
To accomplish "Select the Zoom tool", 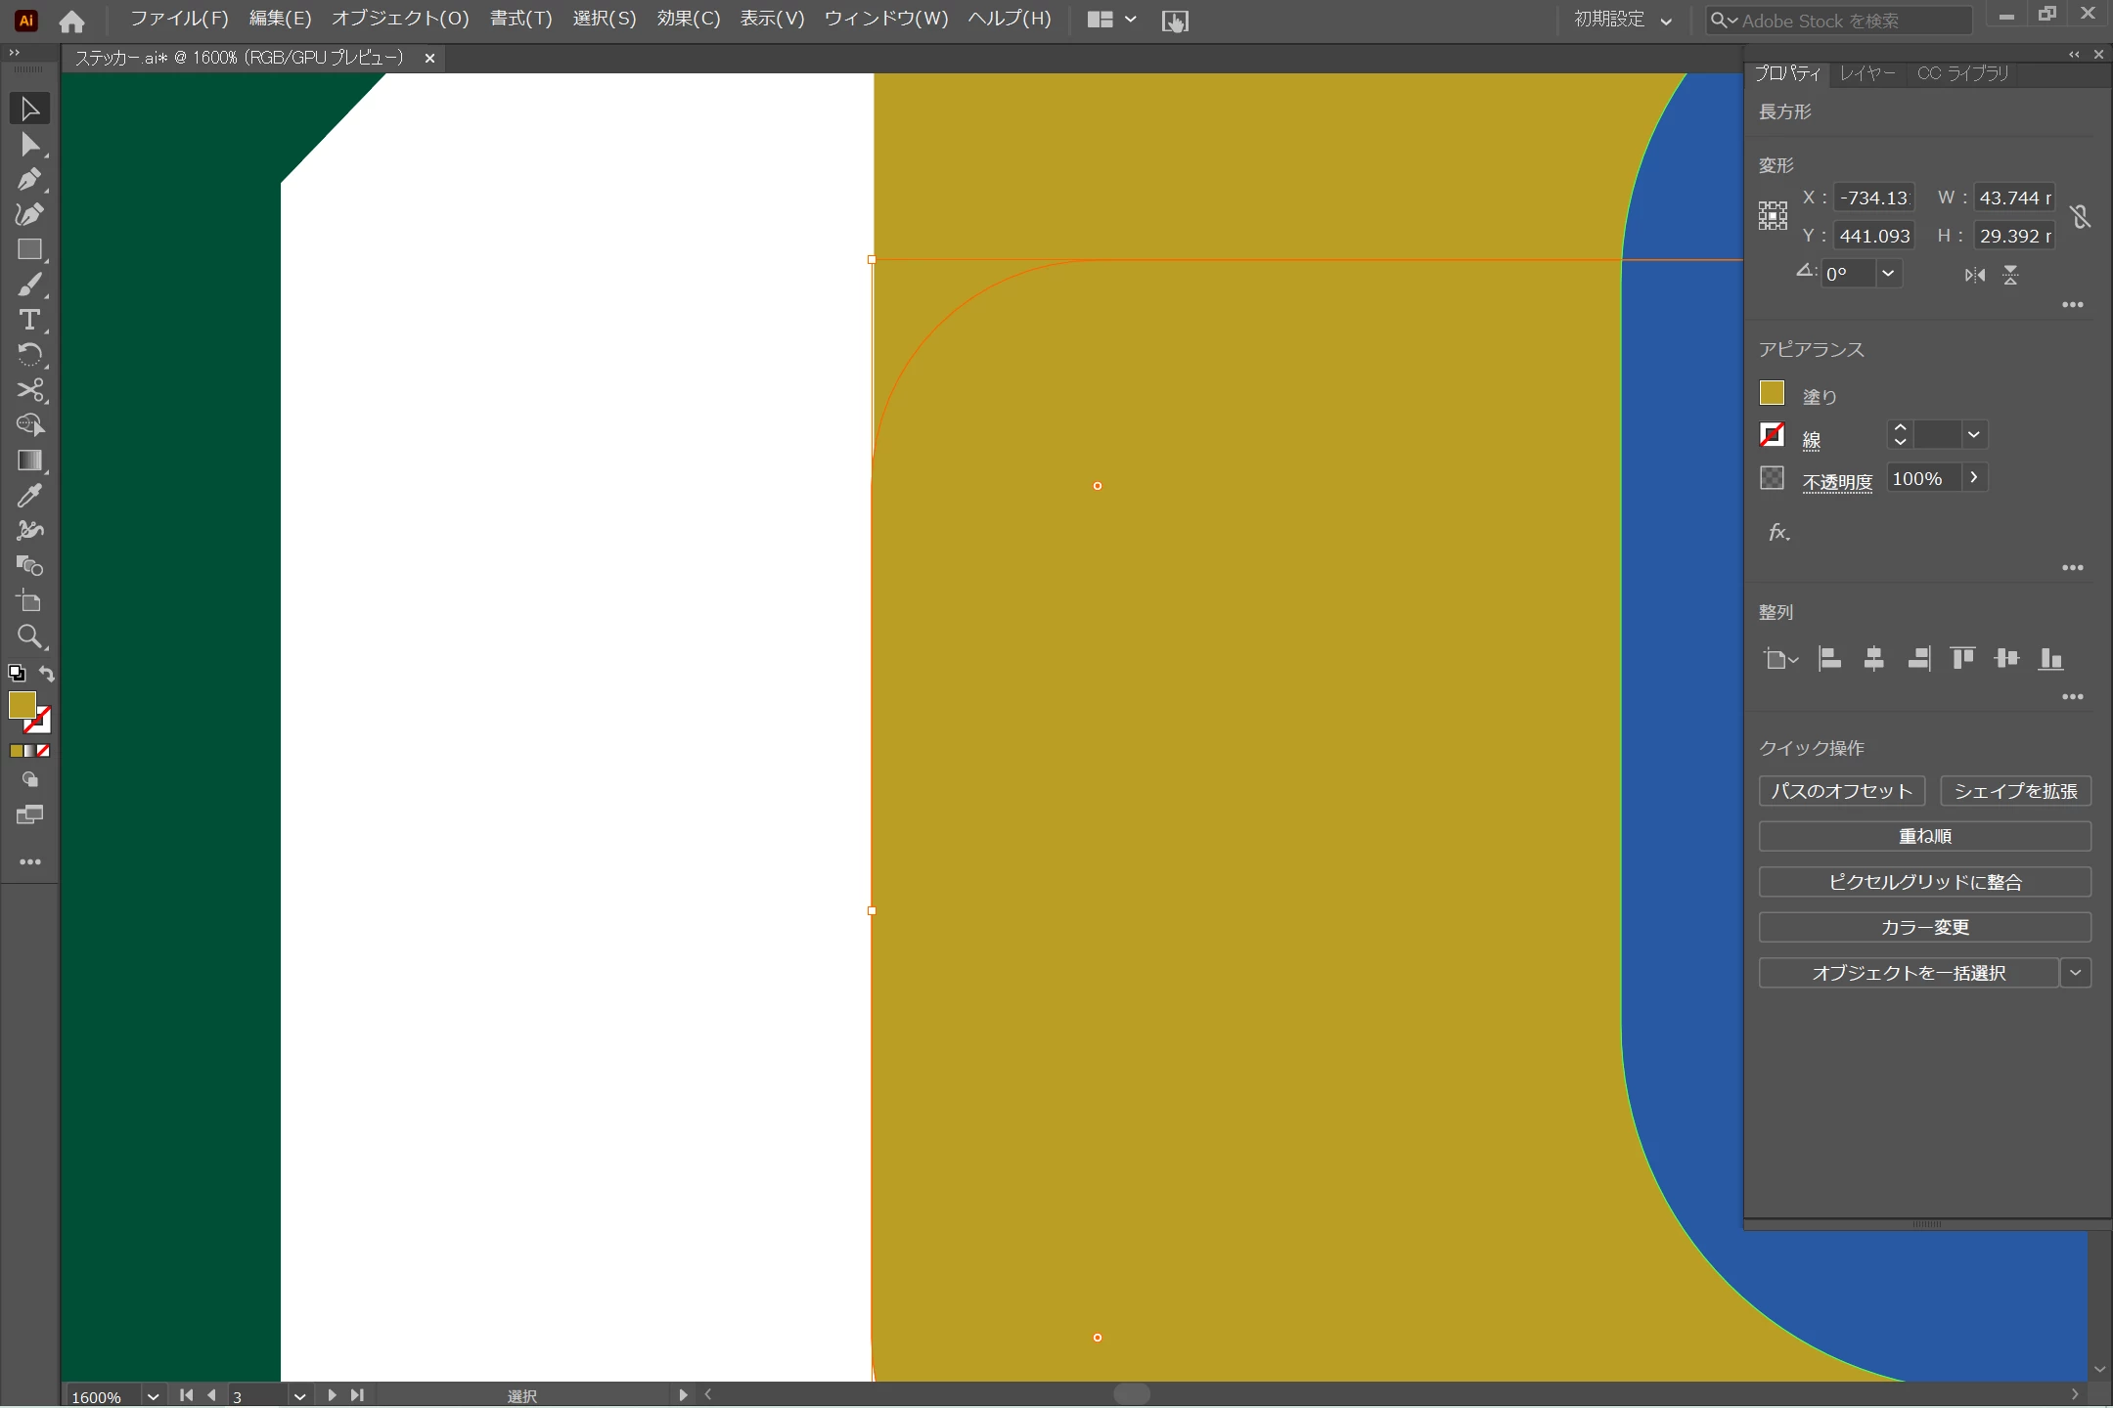I will click(x=28, y=638).
